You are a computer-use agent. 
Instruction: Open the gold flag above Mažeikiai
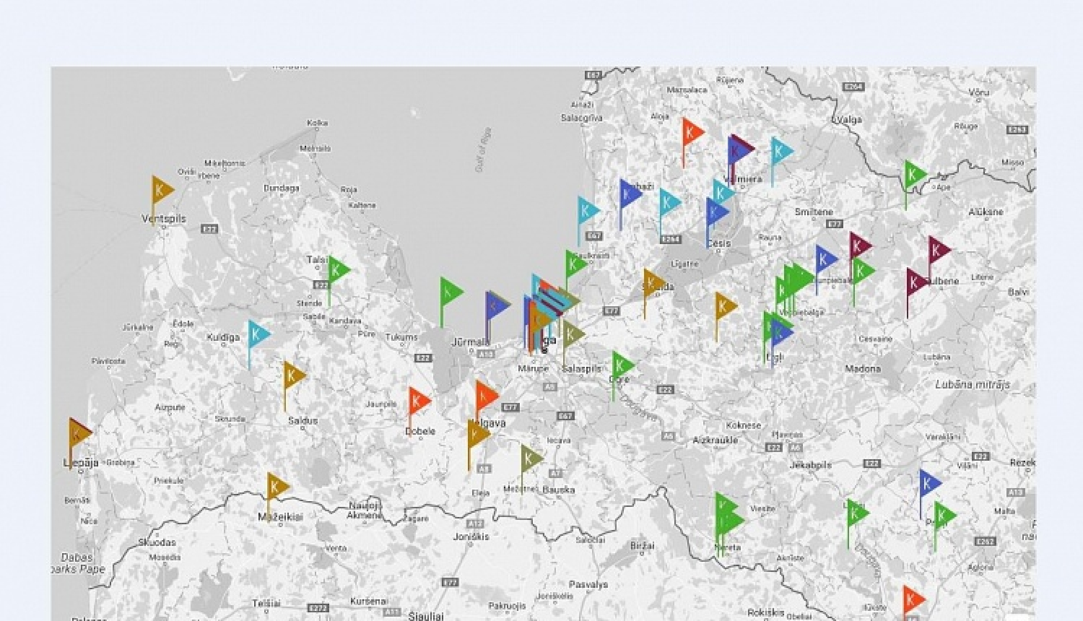pyautogui.click(x=275, y=487)
